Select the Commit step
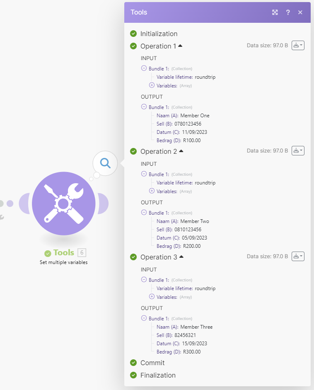The height and width of the screenshot is (390, 314). (152, 363)
